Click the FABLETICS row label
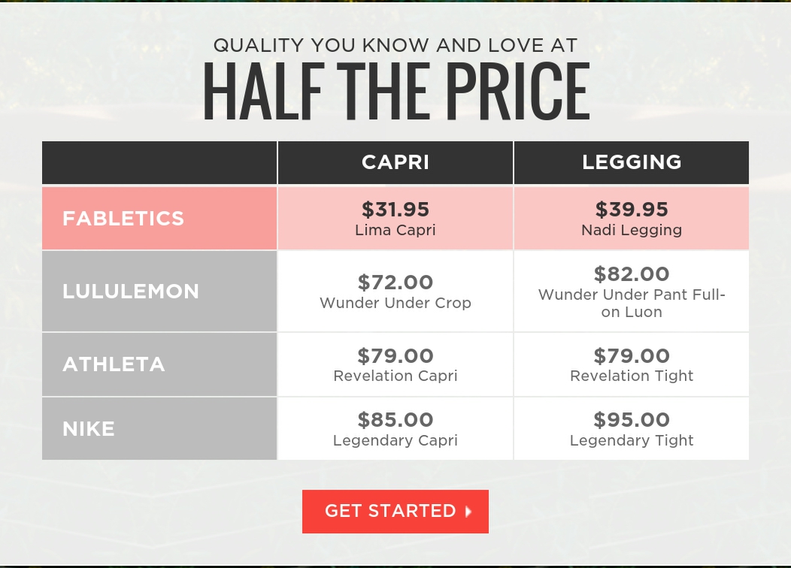 123,219
